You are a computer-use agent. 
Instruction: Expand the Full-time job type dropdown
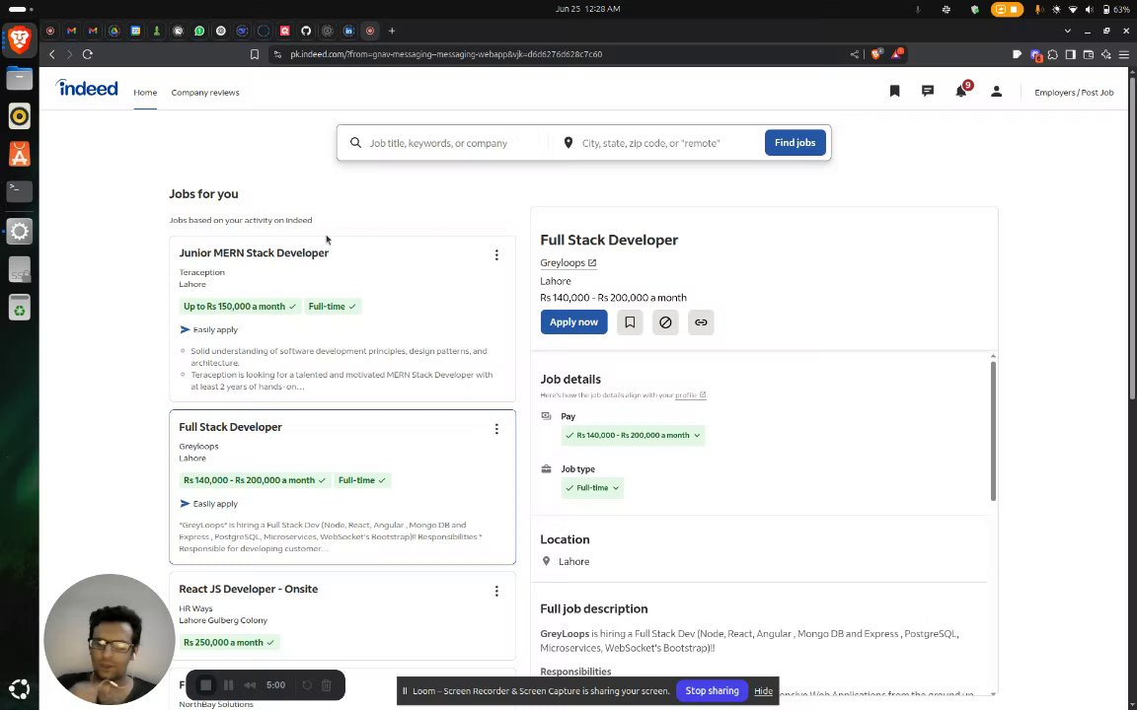click(x=592, y=487)
